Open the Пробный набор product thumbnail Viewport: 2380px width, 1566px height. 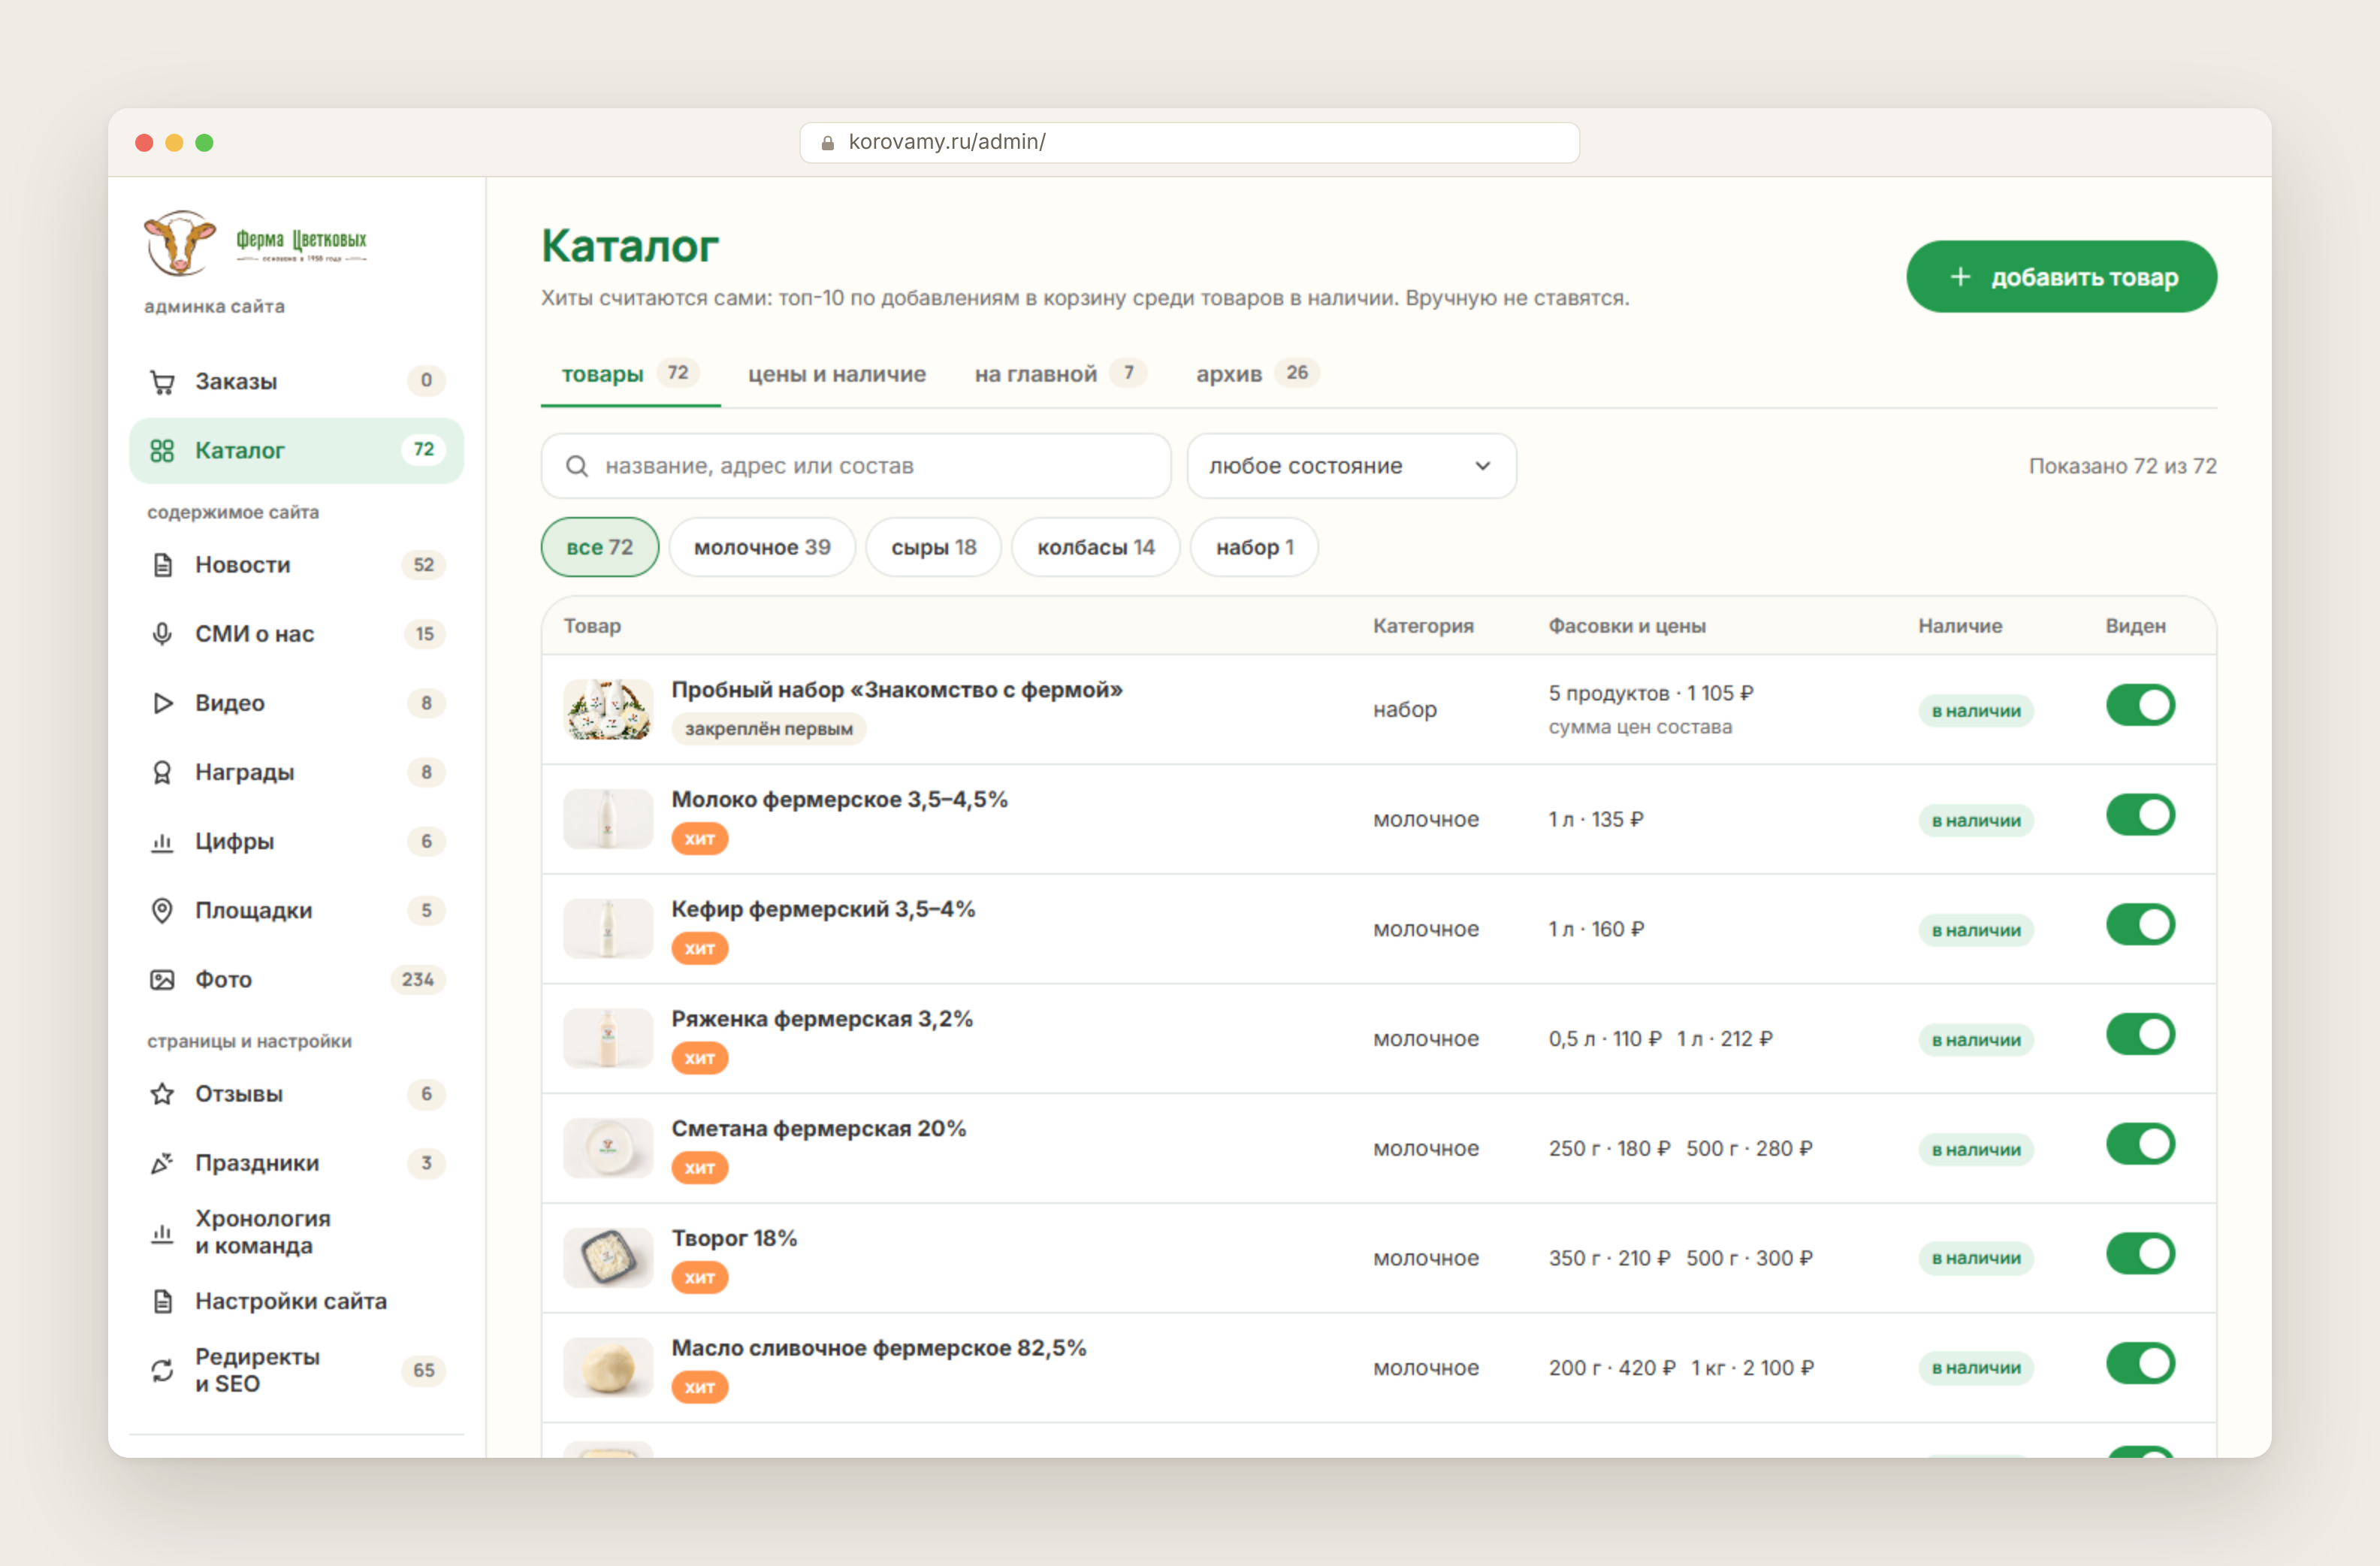pyautogui.click(x=608, y=710)
